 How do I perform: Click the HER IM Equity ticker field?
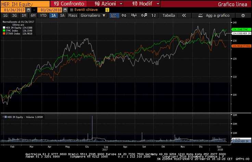point(25,4)
